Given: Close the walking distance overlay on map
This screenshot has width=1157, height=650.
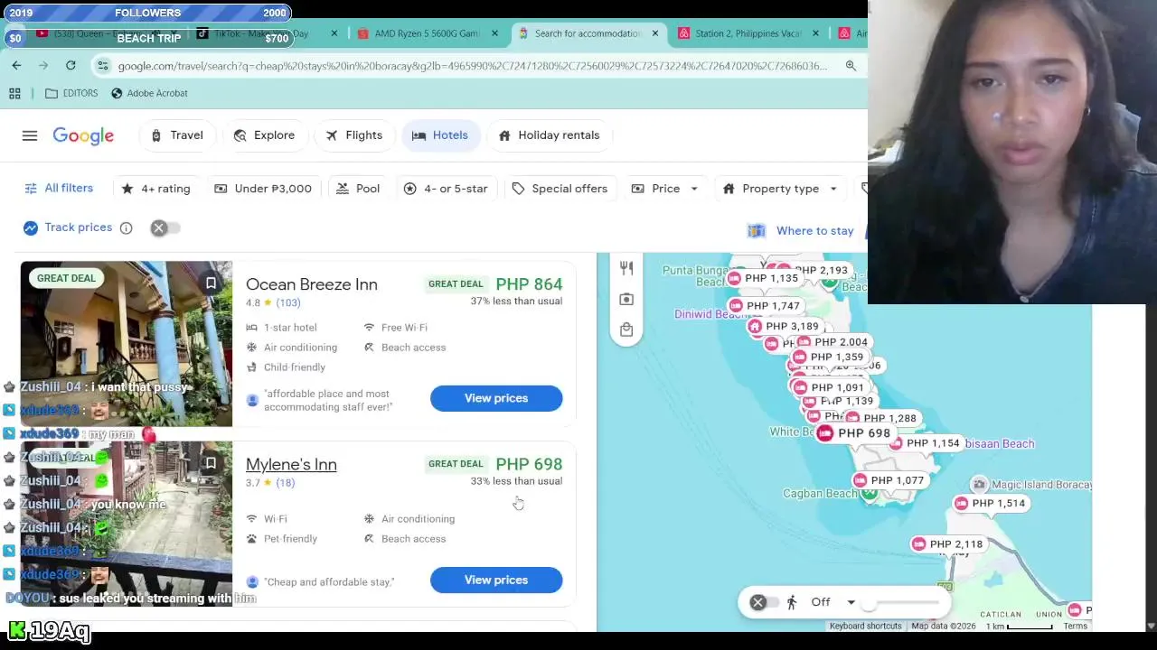Looking at the screenshot, I should 757,602.
